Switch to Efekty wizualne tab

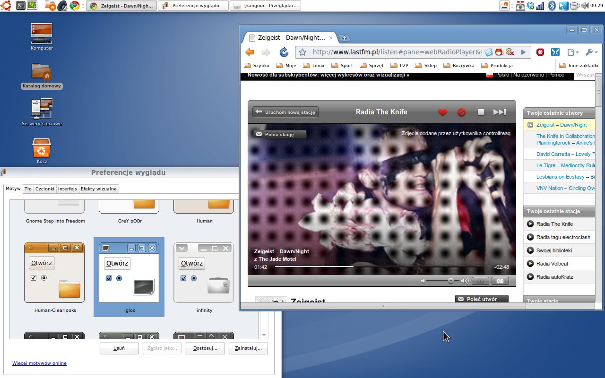coord(99,189)
